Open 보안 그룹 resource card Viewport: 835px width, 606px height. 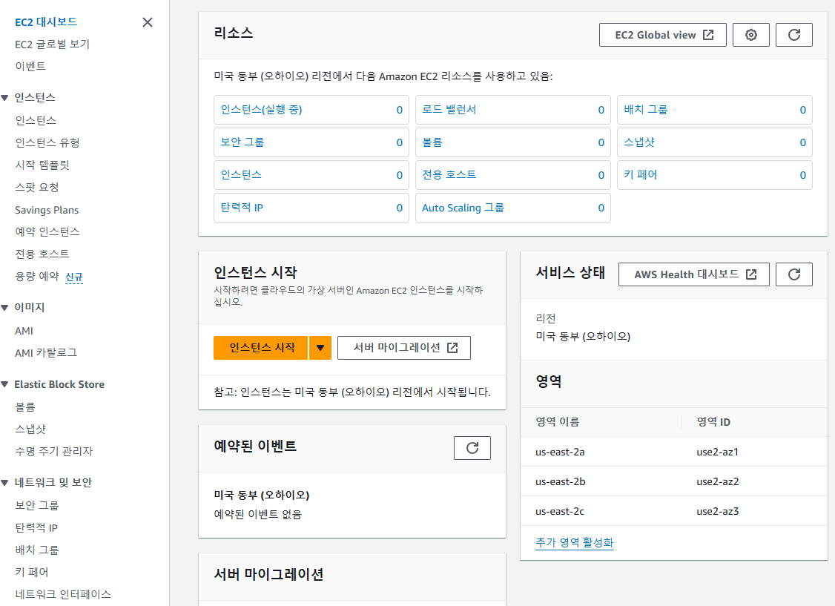click(311, 142)
